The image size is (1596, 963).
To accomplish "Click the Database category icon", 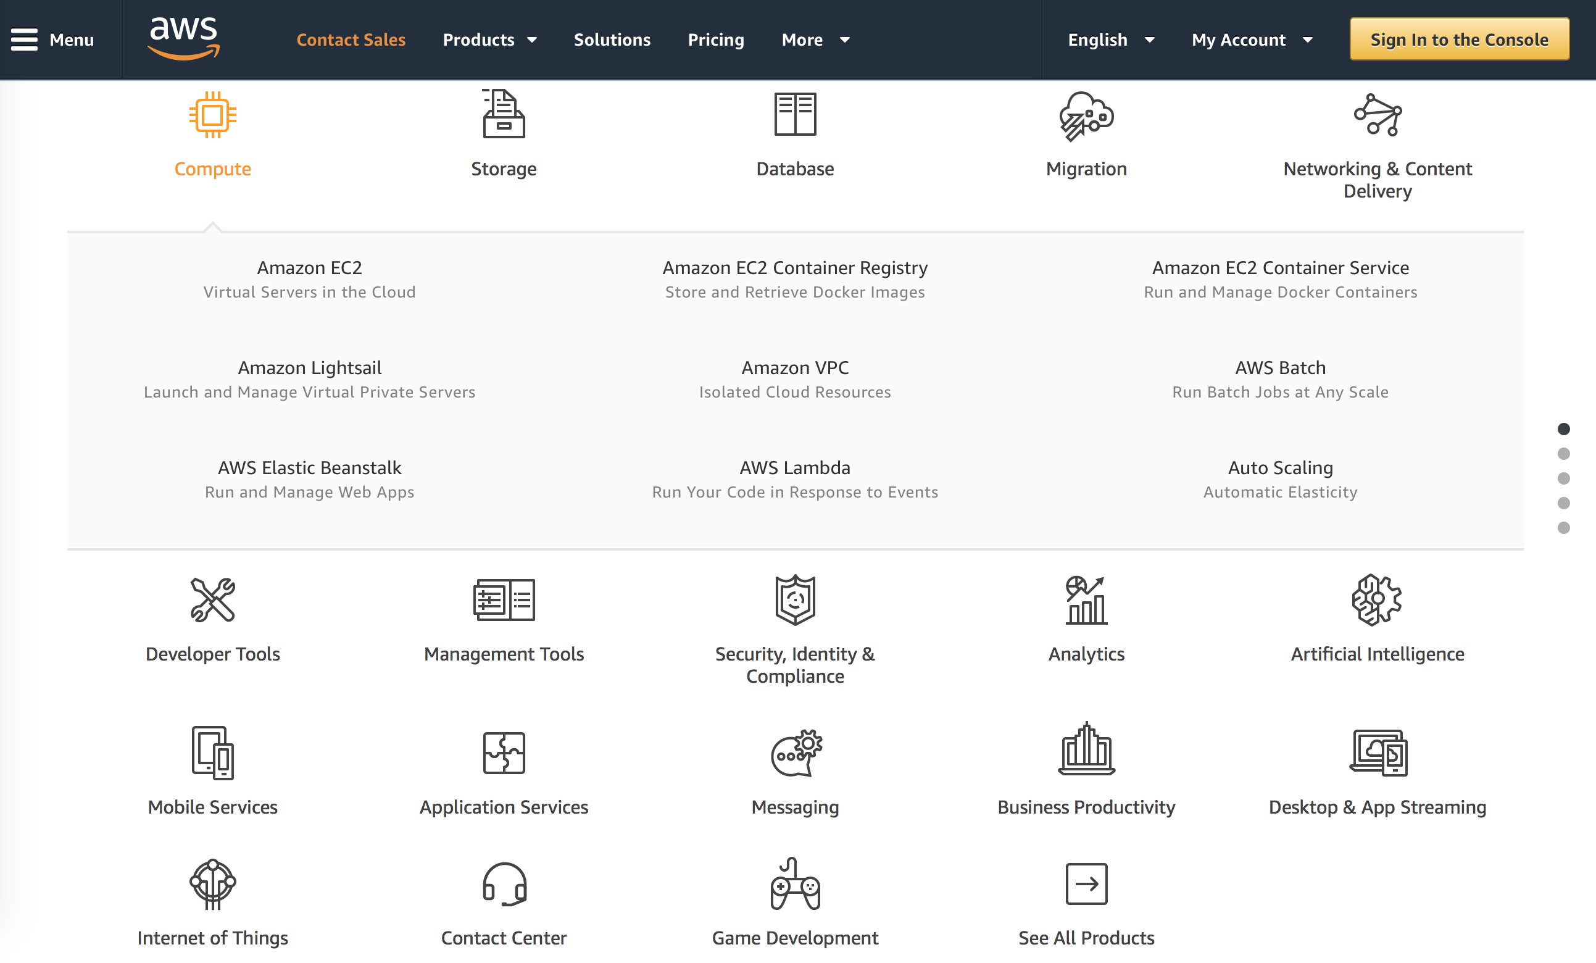I will tap(795, 117).
